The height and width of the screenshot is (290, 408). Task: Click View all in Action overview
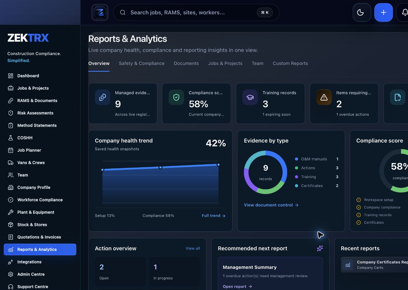point(193,248)
